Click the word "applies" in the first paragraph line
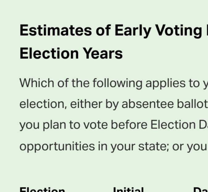Viewport: 208px width, 192px height. click(165, 83)
